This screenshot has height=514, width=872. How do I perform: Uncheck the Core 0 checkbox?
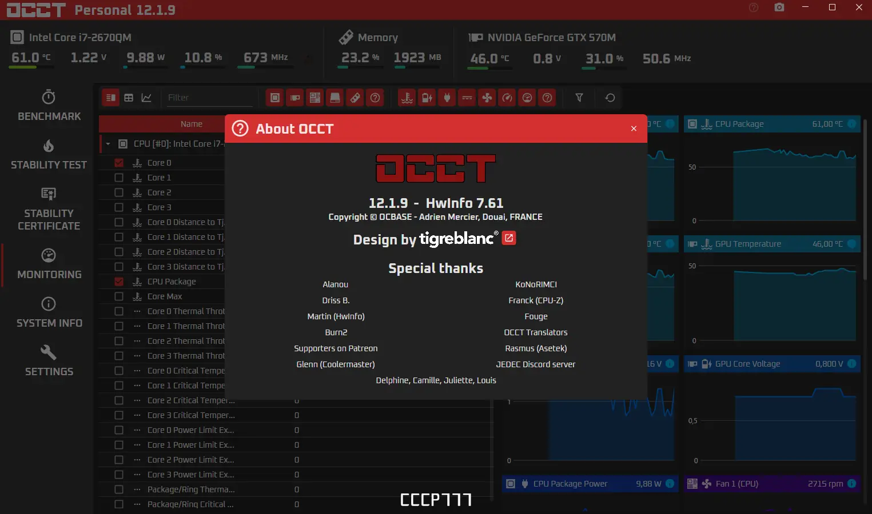pos(119,163)
